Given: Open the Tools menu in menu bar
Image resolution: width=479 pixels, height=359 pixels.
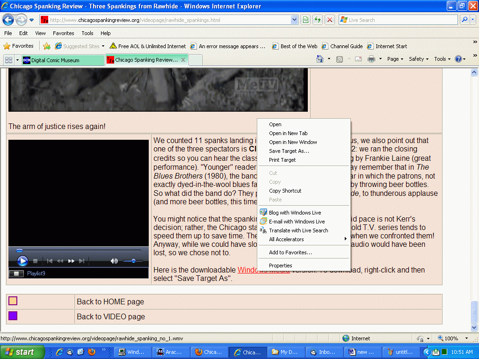Looking at the screenshot, I should [87, 33].
